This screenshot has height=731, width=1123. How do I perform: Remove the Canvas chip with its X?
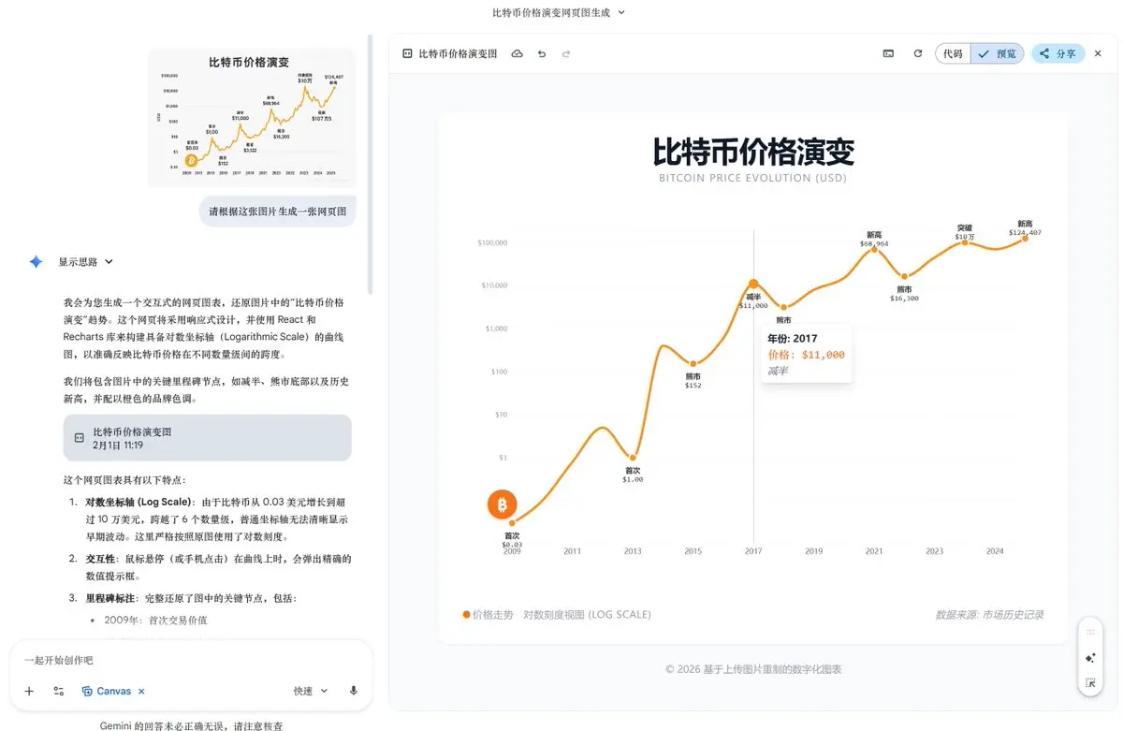(x=141, y=691)
